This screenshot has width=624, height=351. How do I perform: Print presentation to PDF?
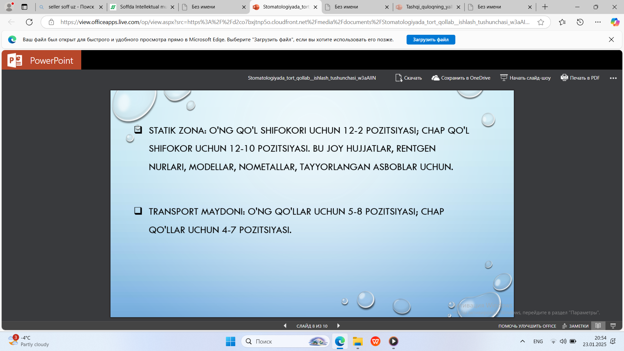coord(580,78)
